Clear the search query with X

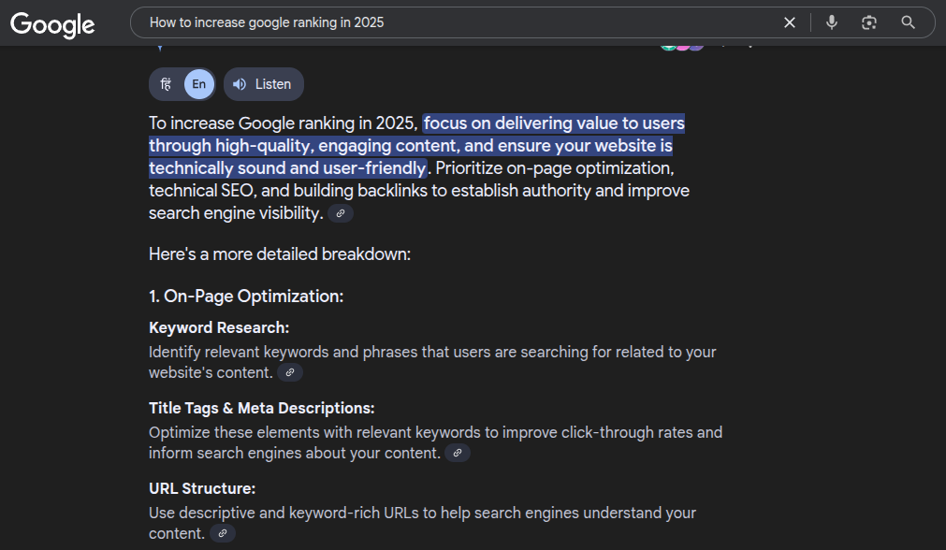(x=790, y=22)
